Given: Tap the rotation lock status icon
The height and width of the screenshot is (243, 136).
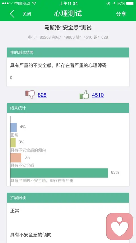Looking at the screenshot, I should (x=108, y=3).
